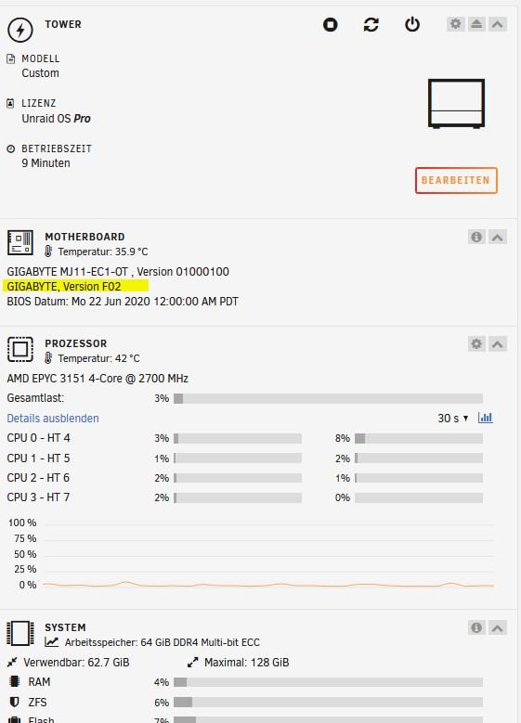
Task: Collapse the Motherboard panel
Action: [498, 237]
